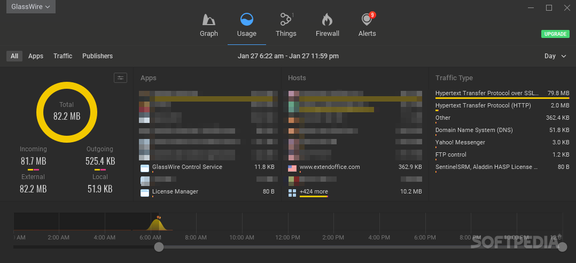Click the External 82.2 MB value

tap(33, 189)
